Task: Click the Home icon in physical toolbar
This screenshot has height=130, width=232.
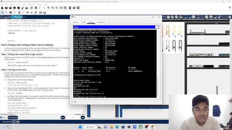Action: (x=230, y=17)
